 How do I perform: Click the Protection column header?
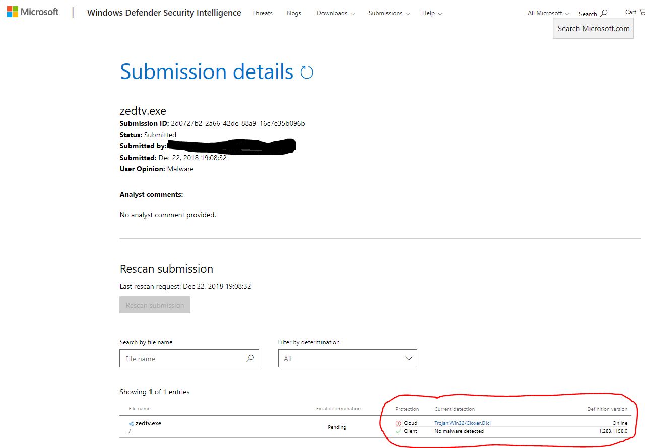point(407,409)
